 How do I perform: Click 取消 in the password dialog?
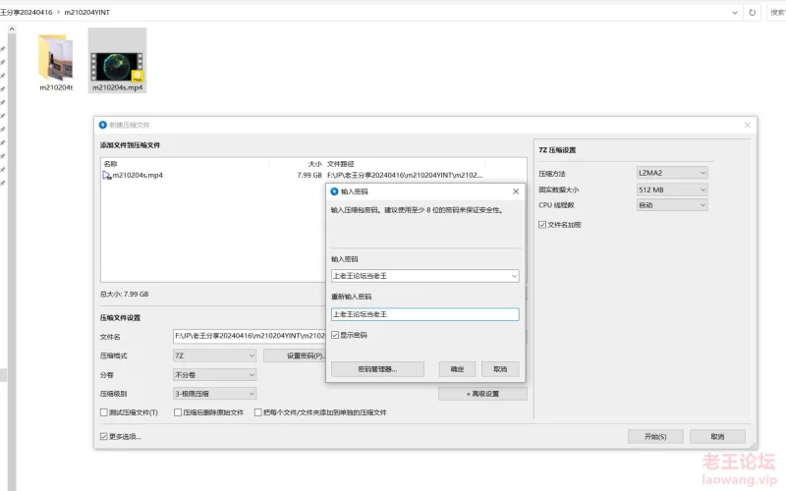coord(500,369)
